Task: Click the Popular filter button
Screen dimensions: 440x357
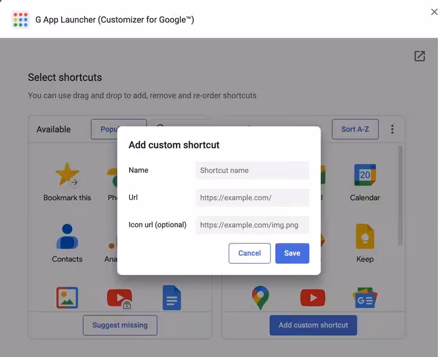Action: (104, 129)
